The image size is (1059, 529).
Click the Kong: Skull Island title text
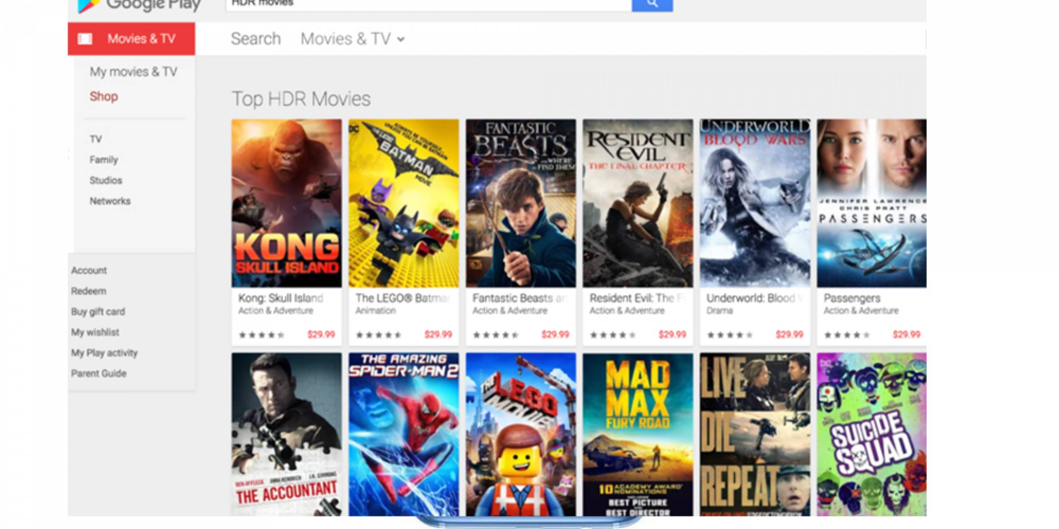click(281, 298)
